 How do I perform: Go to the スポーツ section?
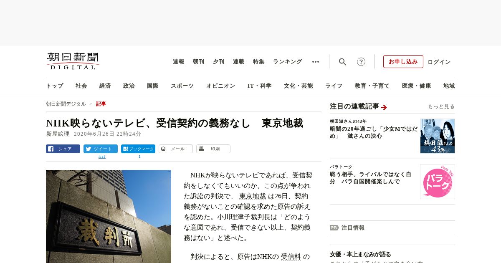(x=182, y=86)
